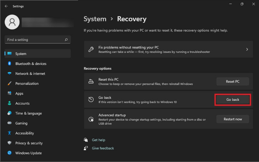259x162 pixels.
Task: Click System in the breadcrumb
Action: tap(95, 19)
